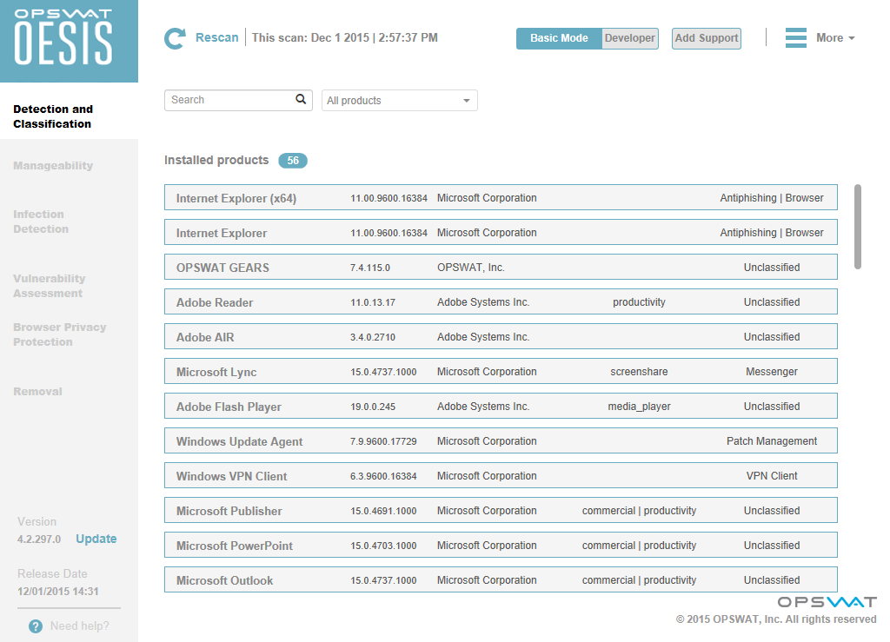Click the version number 4.2.297.0
The height and width of the screenshot is (642, 890).
point(39,539)
